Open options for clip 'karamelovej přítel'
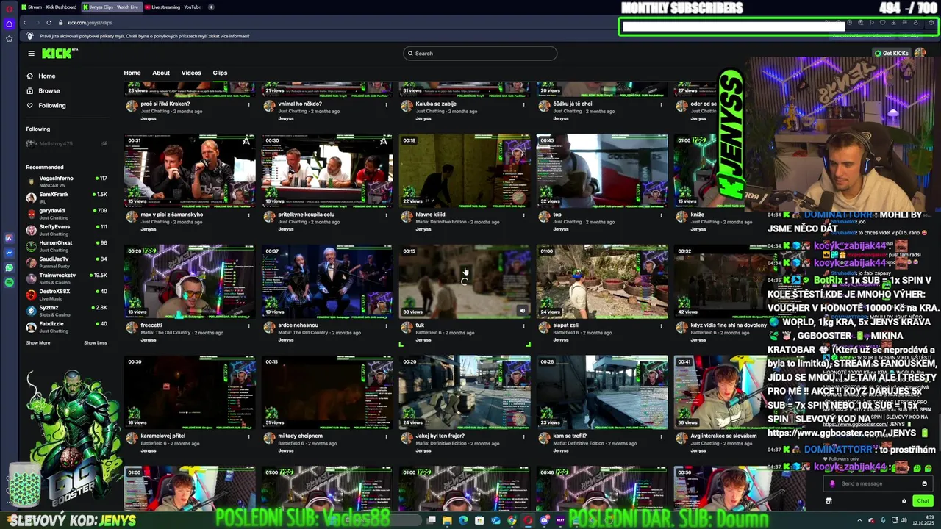This screenshot has width=941, height=529. coord(248,436)
